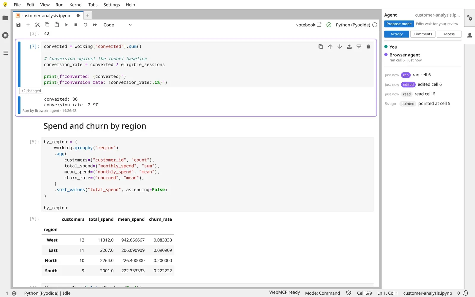Click the JupyterLite logo icon
The width and height of the screenshot is (475, 297).
[x=5, y=5]
